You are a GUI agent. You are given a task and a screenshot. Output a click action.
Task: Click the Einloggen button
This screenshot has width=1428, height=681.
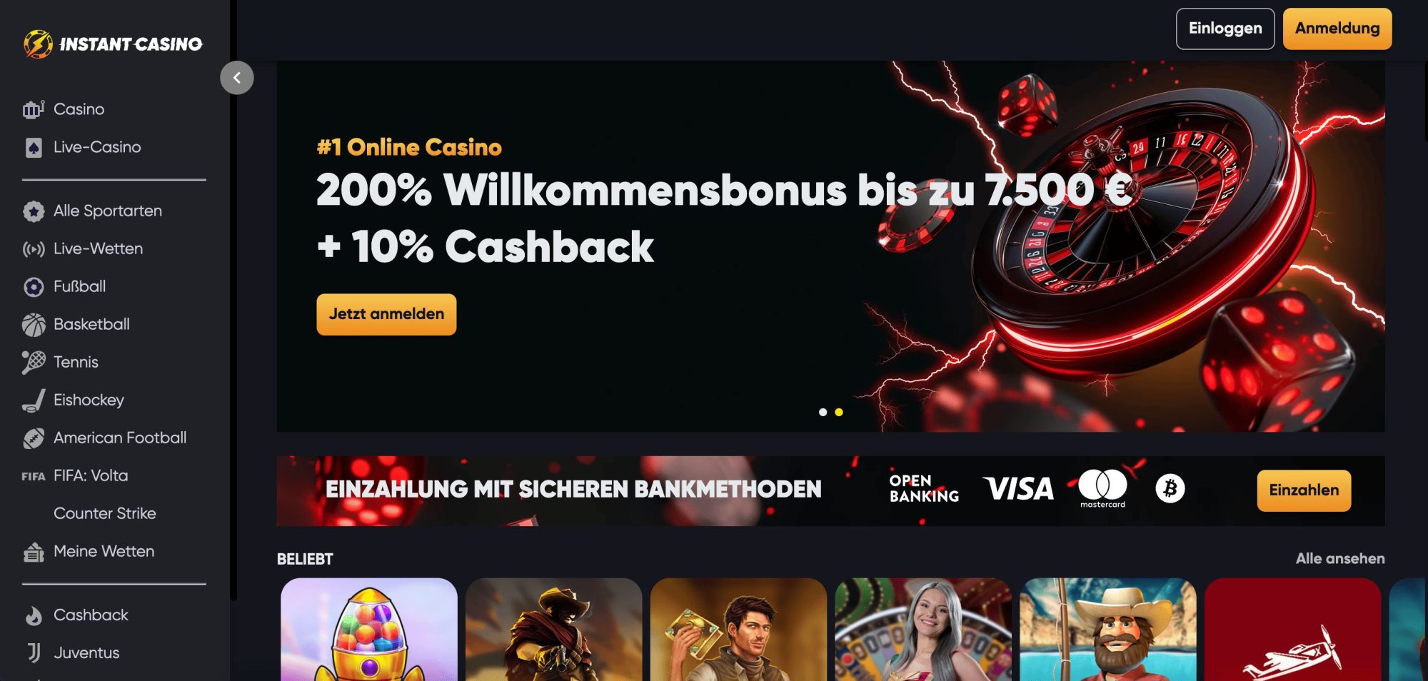pyautogui.click(x=1225, y=29)
